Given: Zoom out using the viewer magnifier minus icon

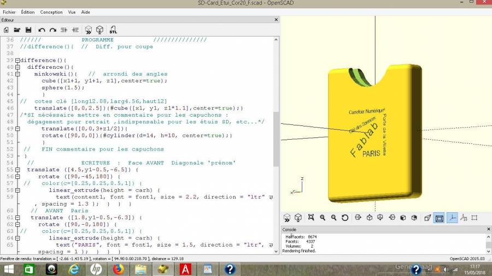Looking at the screenshot, I should point(333,218).
